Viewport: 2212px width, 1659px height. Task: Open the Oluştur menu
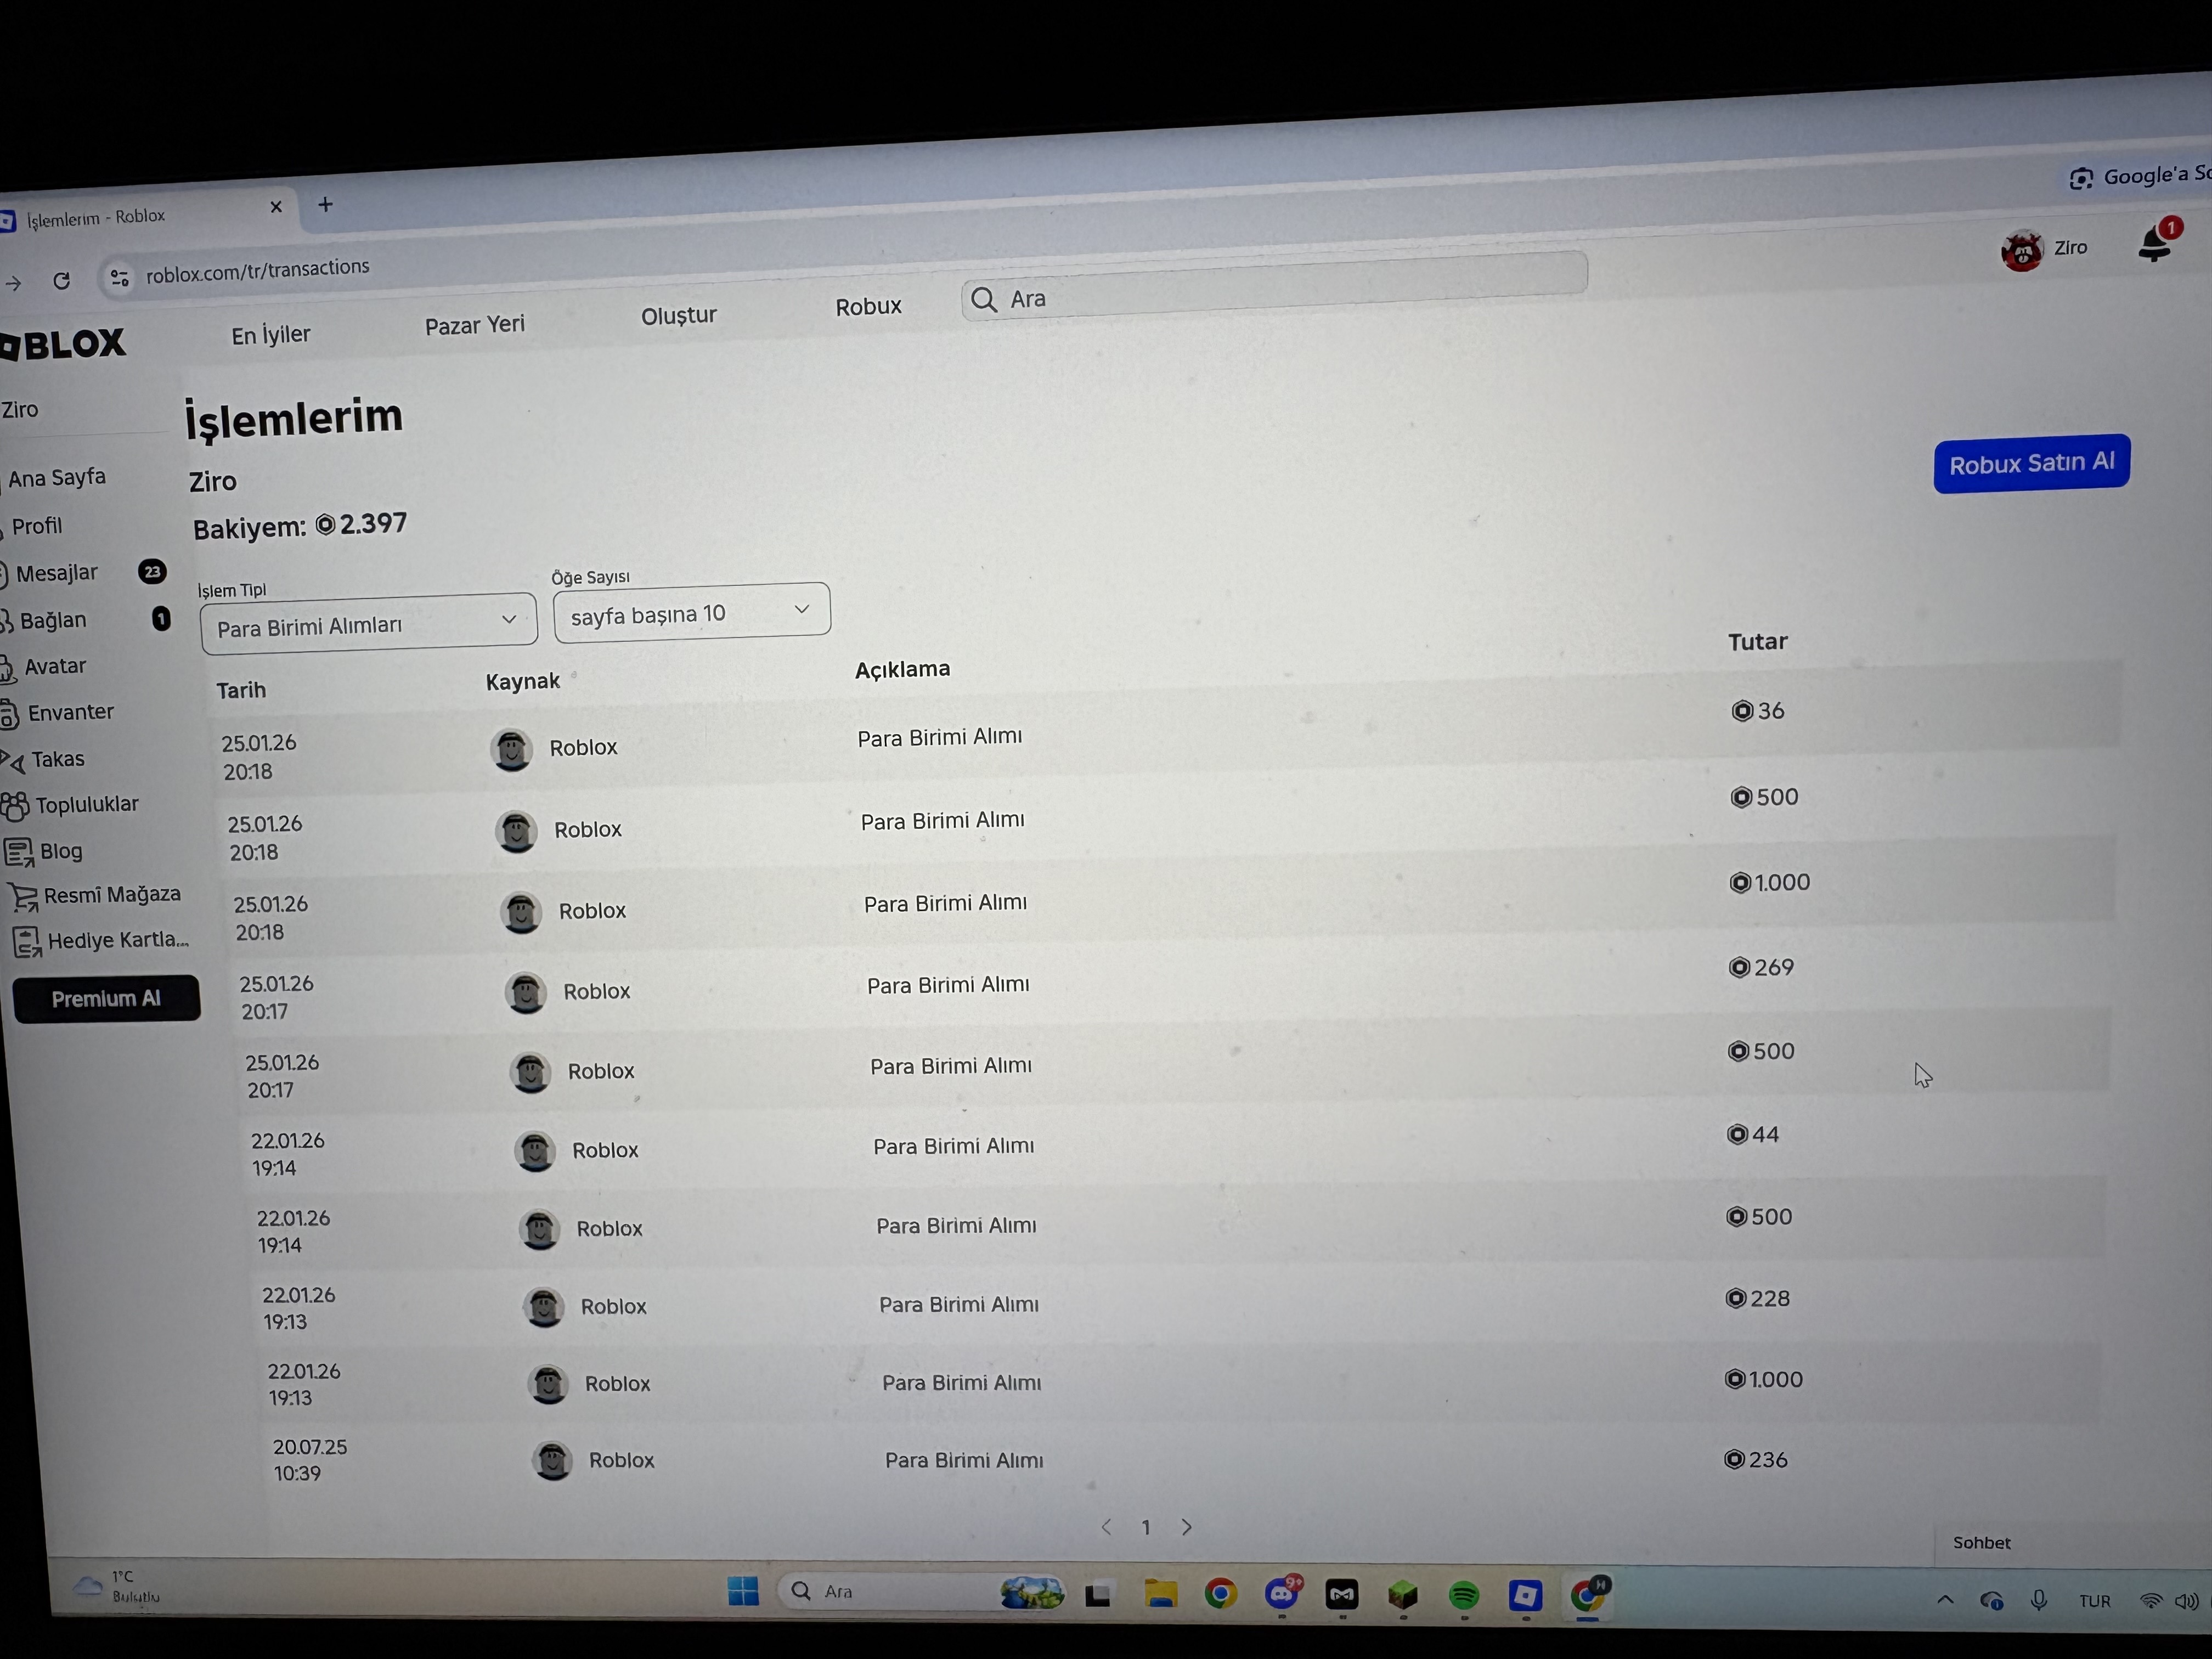coord(679,316)
